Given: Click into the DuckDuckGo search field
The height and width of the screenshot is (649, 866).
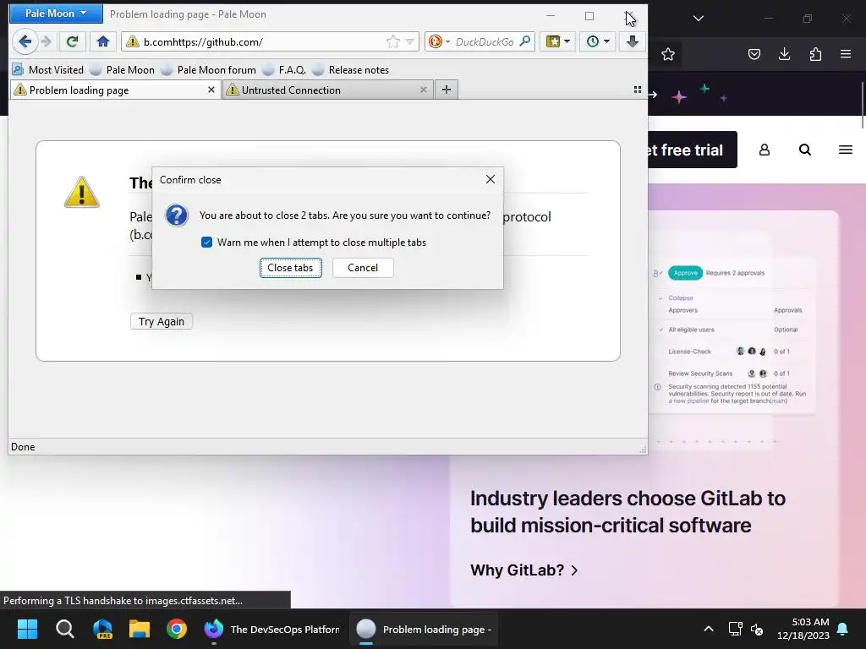Looking at the screenshot, I should pos(485,41).
